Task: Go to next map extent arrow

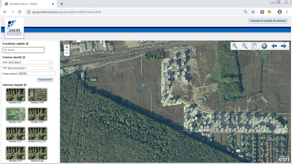Action: coord(284,46)
